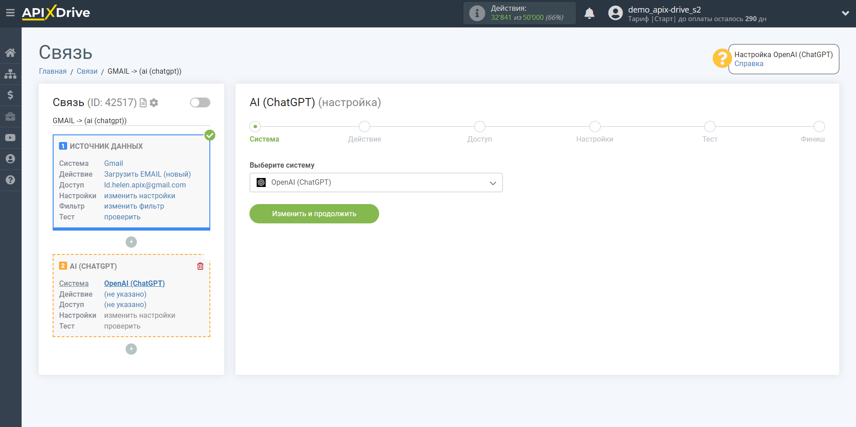Viewport: 856px width, 427px height.
Task: Click the ИСТОЧНИК ДАННЫХ header
Action: (106, 147)
